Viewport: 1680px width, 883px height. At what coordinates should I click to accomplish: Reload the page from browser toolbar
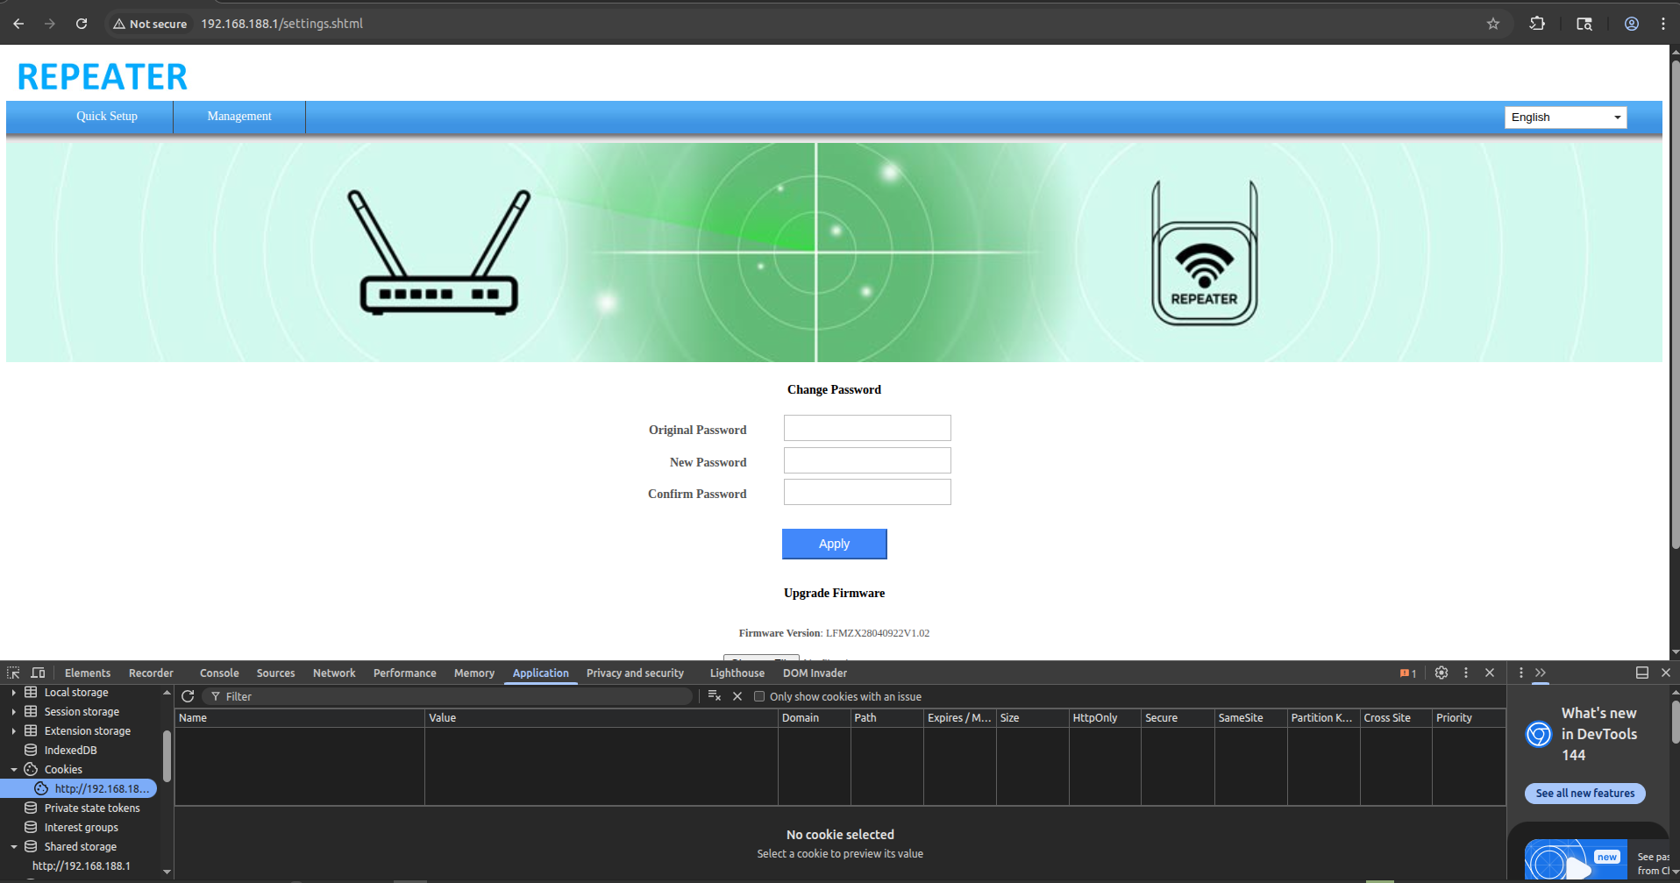(82, 24)
